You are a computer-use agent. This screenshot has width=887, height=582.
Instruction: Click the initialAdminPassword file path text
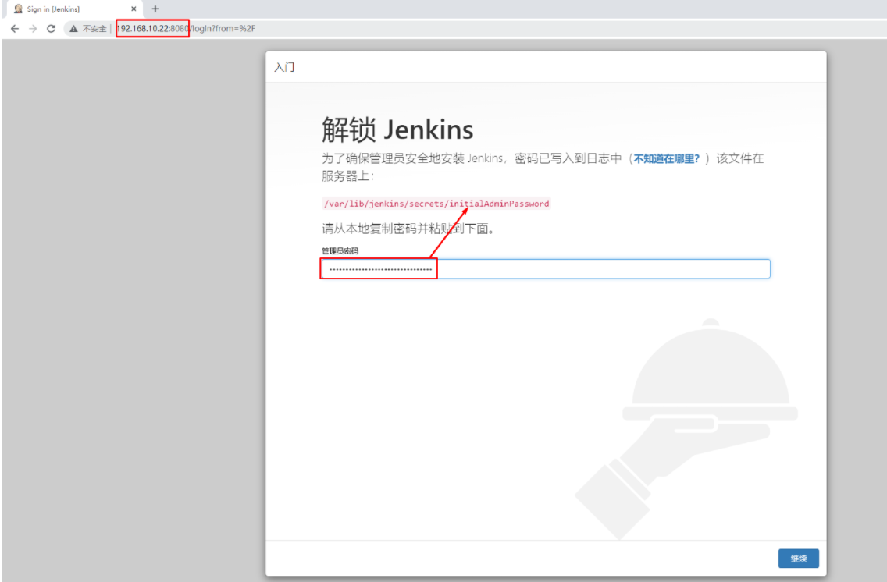pyautogui.click(x=436, y=204)
